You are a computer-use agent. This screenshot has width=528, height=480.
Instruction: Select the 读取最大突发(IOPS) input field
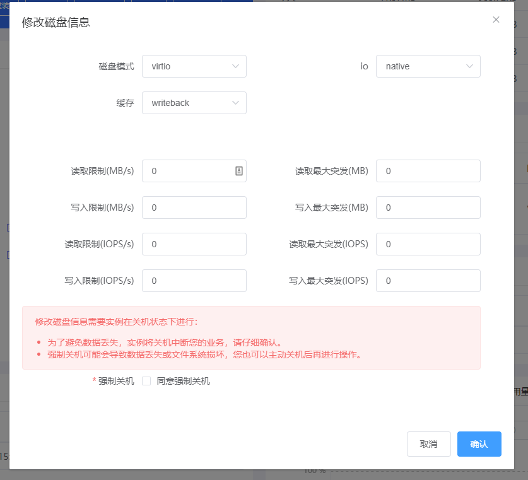click(428, 244)
